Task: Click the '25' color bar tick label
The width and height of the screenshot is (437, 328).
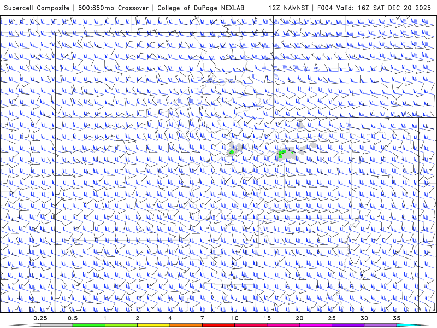Action: tap(332, 318)
